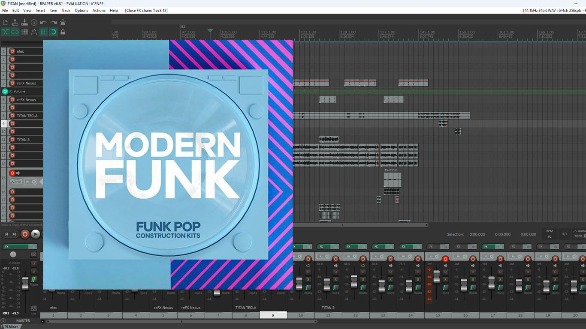Toggle item grouping chain-link button
Image resolution: width=586 pixels, height=329 pixels.
pos(15,32)
